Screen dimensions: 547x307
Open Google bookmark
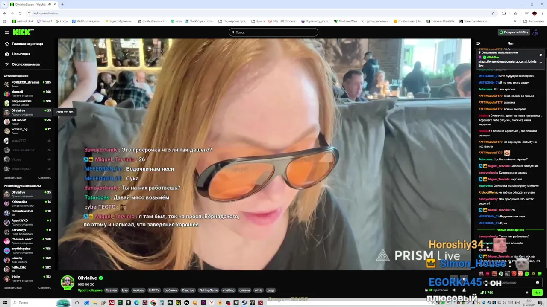click(x=62, y=21)
